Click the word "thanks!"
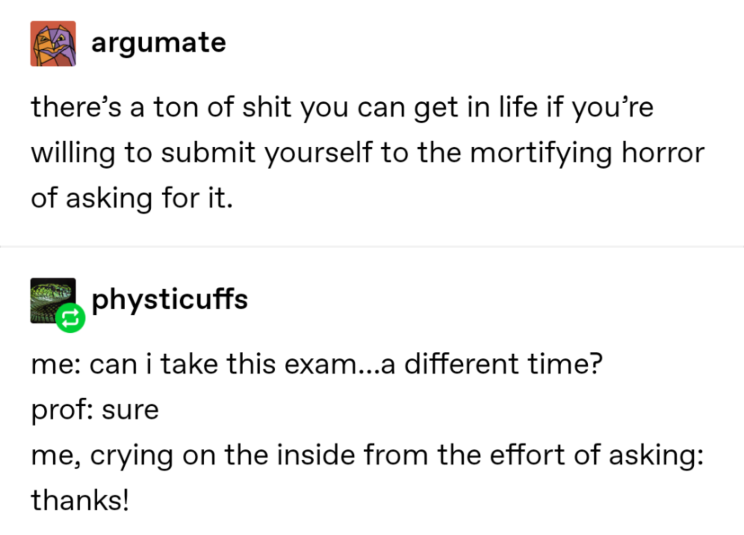The image size is (744, 535). tap(80, 501)
